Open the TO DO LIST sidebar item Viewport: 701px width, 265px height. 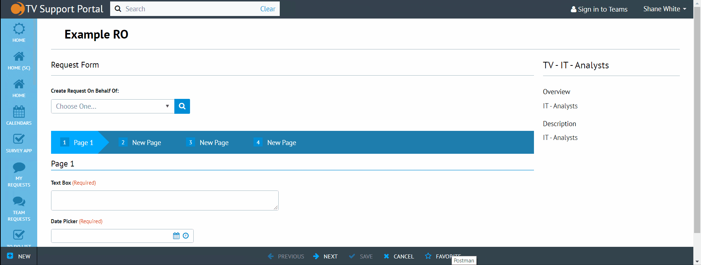pyautogui.click(x=19, y=238)
